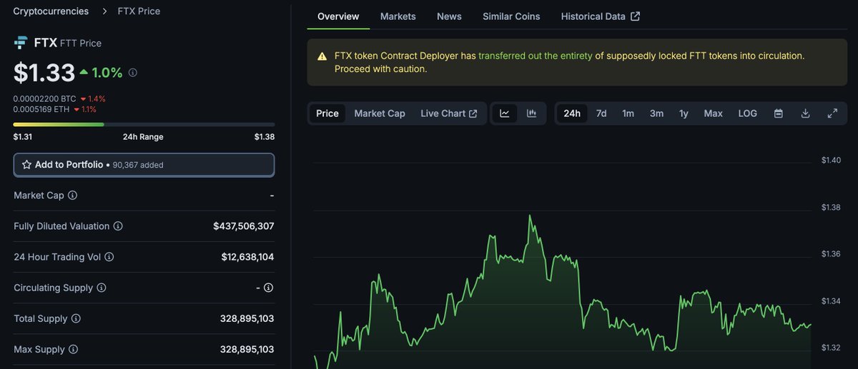Image resolution: width=858 pixels, height=369 pixels.
Task: Open the calendar date range picker
Action: tap(779, 113)
